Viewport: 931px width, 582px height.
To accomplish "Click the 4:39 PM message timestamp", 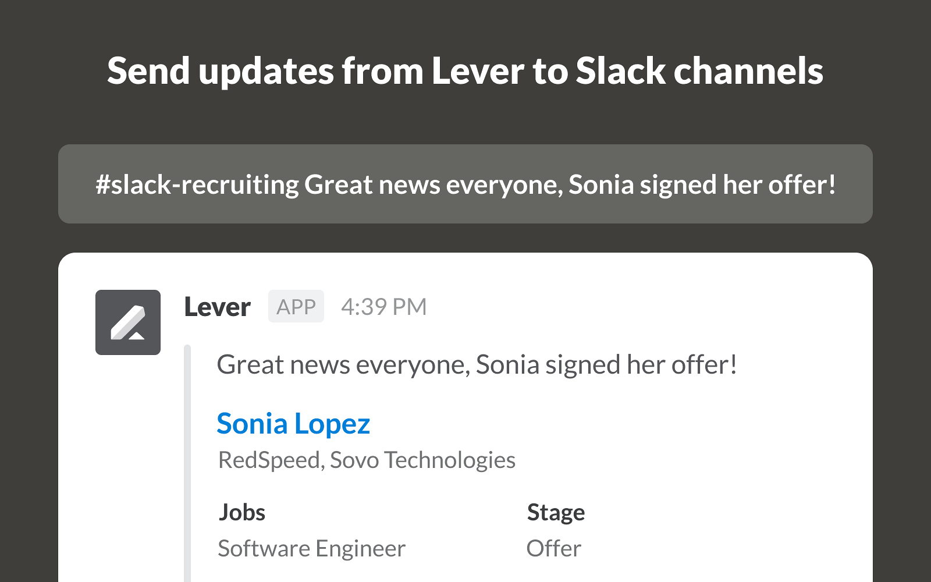I will 383,307.
